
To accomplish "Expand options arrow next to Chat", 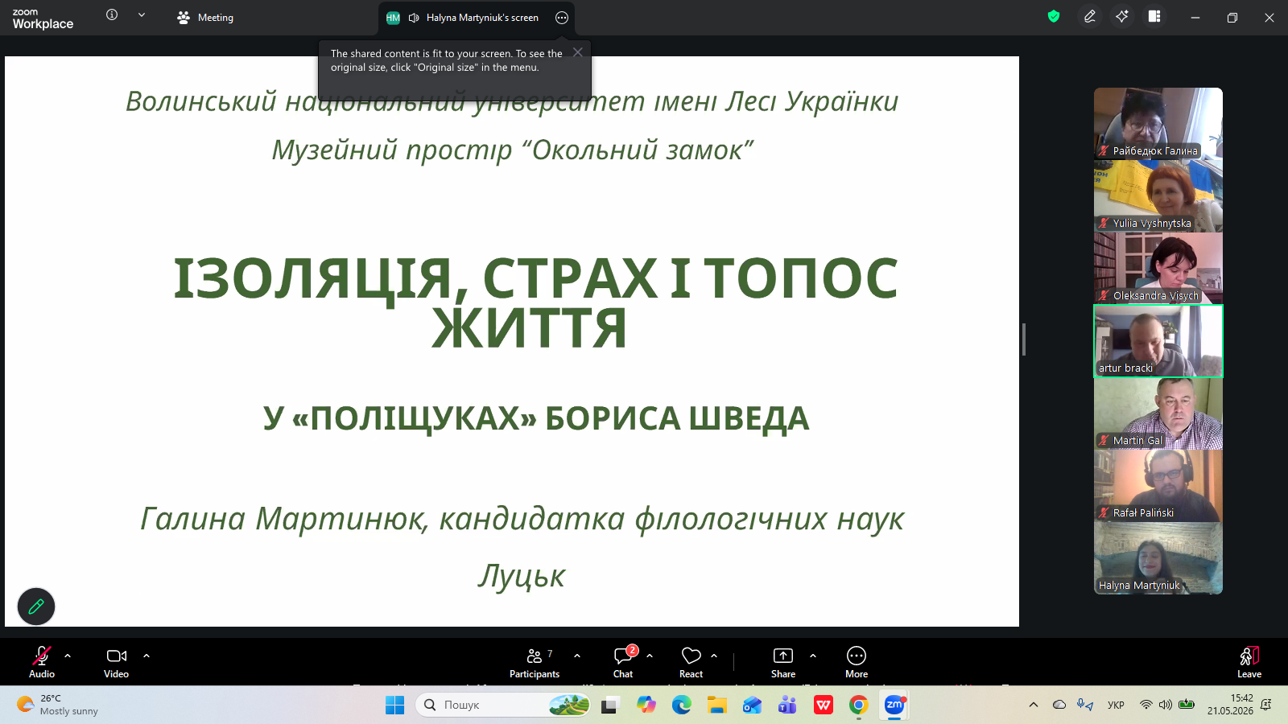I will pos(650,656).
